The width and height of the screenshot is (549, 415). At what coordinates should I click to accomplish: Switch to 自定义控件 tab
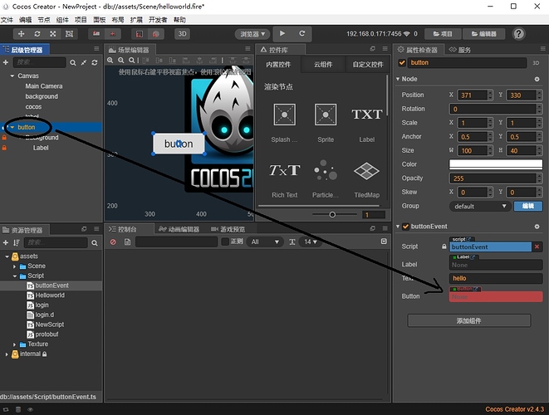(x=368, y=65)
